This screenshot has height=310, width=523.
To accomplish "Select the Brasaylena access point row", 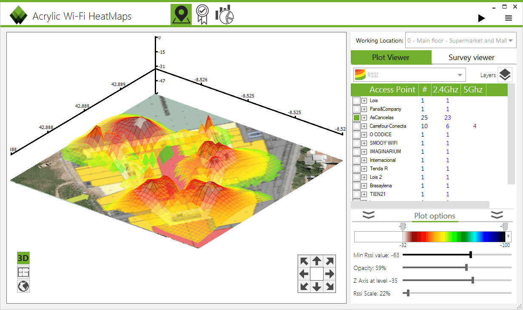I will 429,186.
